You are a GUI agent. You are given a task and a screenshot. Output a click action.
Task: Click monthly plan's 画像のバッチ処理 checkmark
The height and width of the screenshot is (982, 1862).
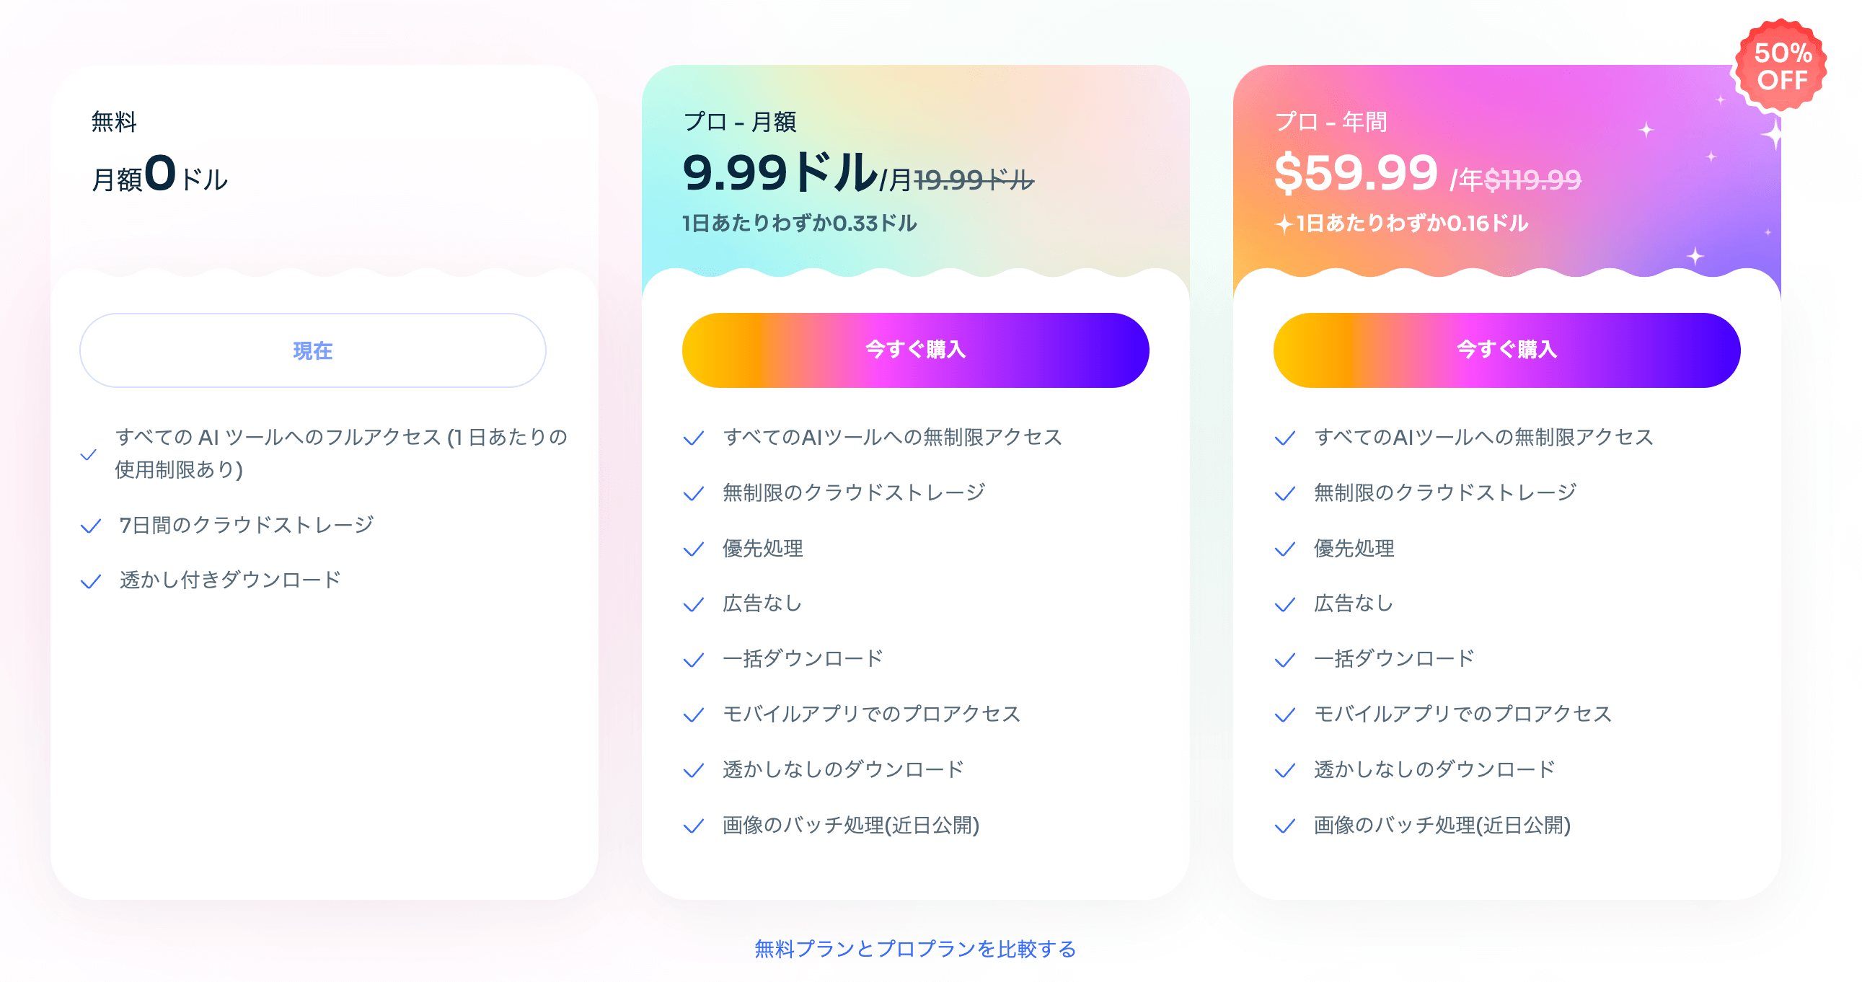(693, 826)
